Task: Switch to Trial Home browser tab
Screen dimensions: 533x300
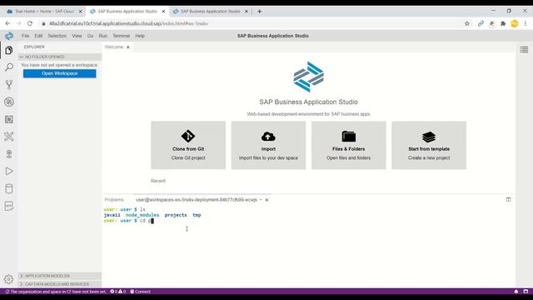Action: coord(43,11)
